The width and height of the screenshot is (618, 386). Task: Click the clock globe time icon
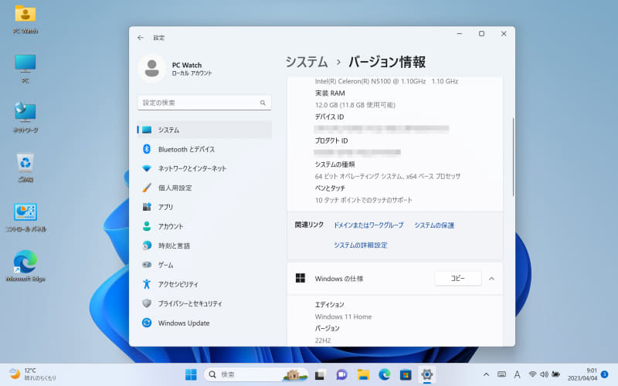click(x=147, y=245)
